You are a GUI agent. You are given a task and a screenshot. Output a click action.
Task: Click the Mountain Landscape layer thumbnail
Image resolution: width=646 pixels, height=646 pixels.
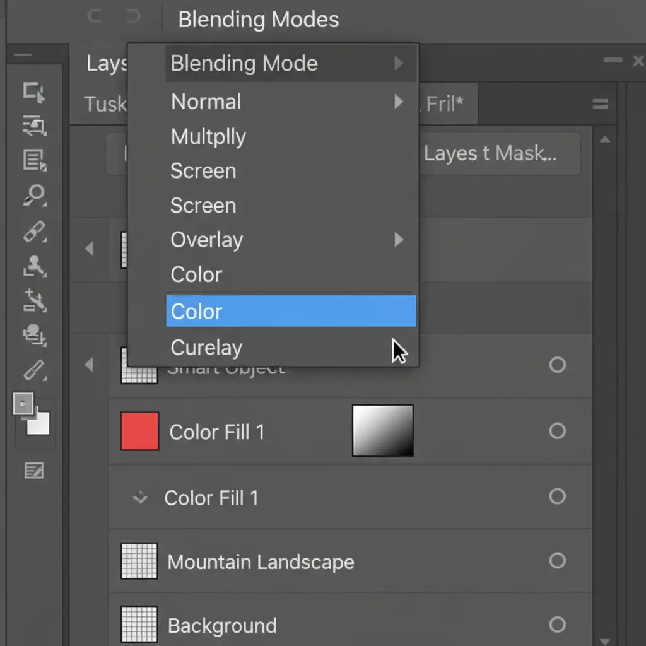[x=139, y=561]
